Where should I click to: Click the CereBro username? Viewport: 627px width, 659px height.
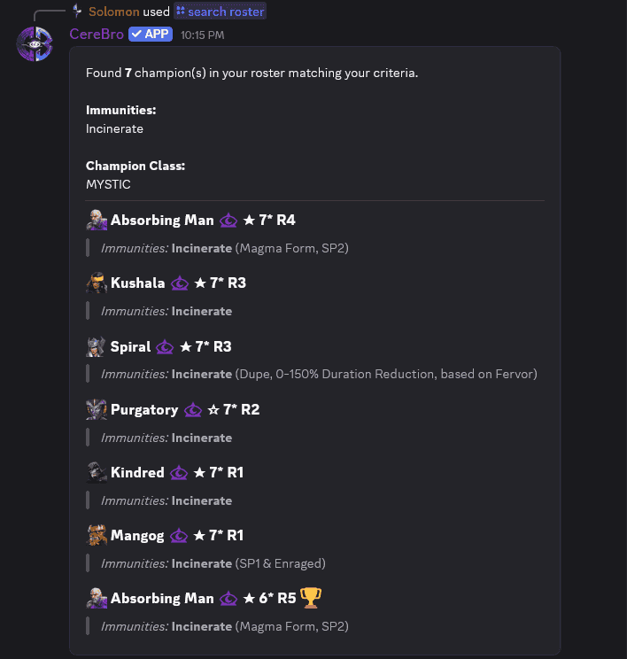[97, 35]
